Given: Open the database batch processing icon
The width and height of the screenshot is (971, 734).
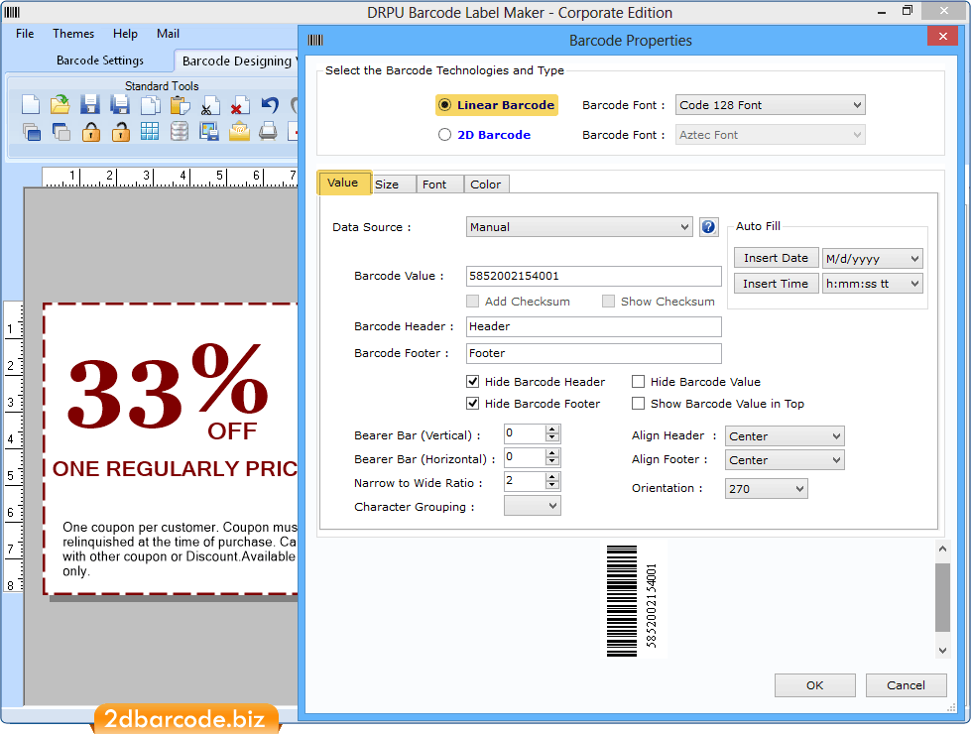Looking at the screenshot, I should click(180, 131).
